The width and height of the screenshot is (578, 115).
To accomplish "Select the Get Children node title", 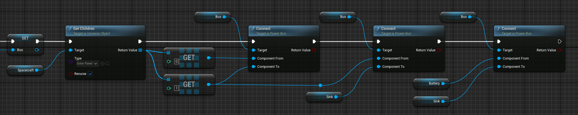I will coord(84,29).
